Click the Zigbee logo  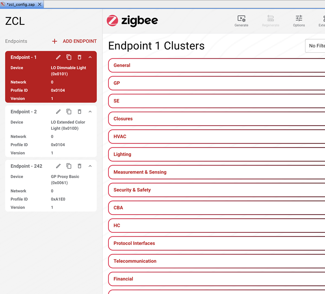tap(132, 21)
